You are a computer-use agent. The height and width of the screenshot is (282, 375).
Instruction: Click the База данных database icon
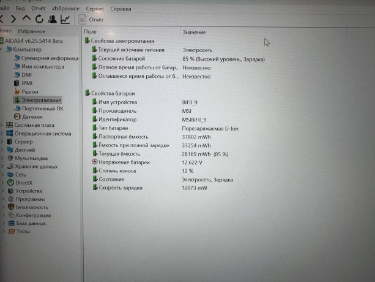[x=11, y=223]
